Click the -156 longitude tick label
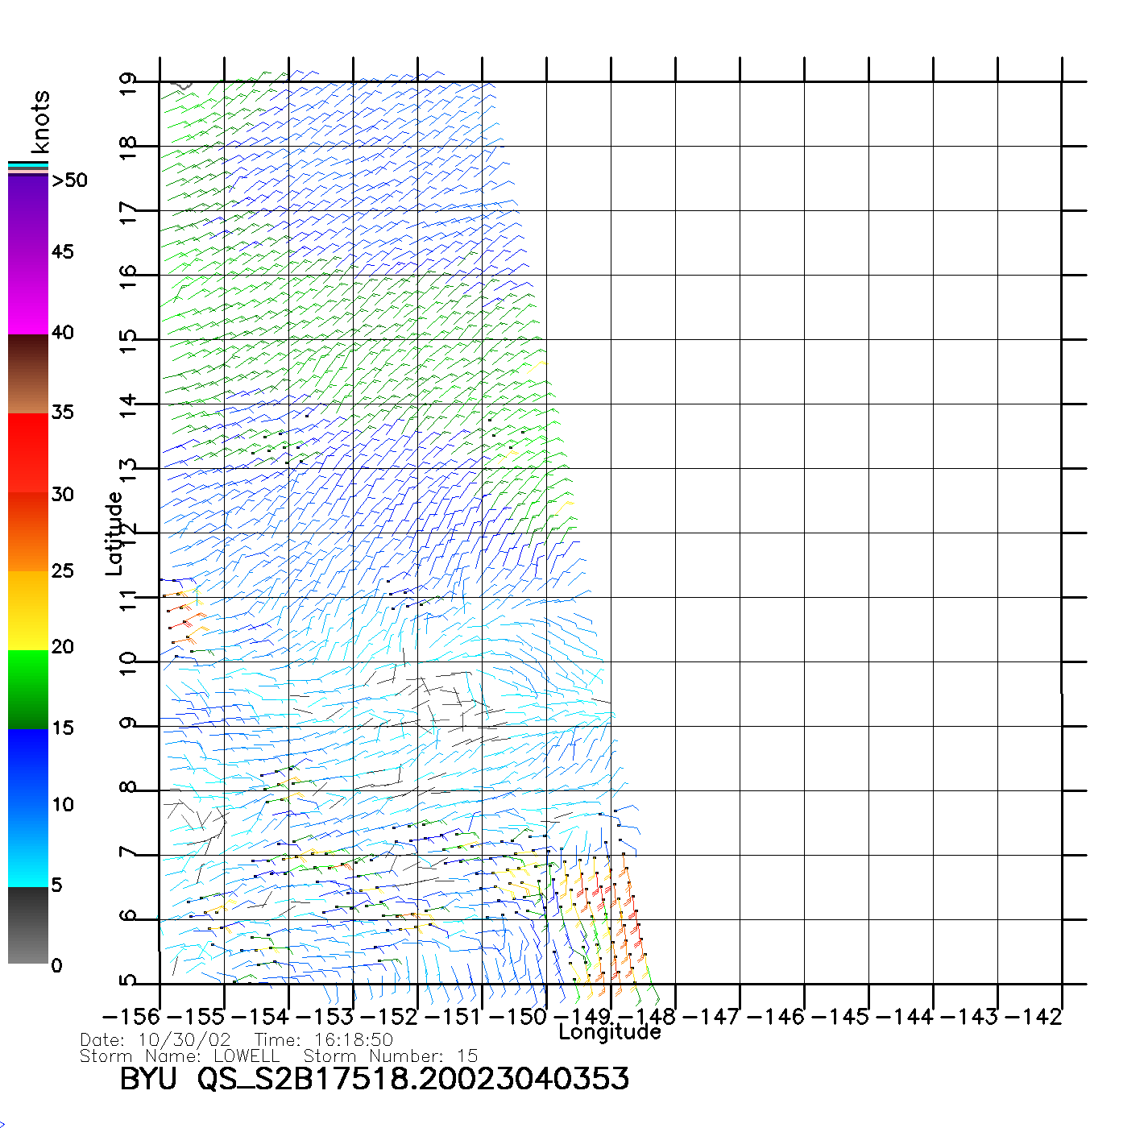Screen dimensions: 1144x1128 [131, 1017]
